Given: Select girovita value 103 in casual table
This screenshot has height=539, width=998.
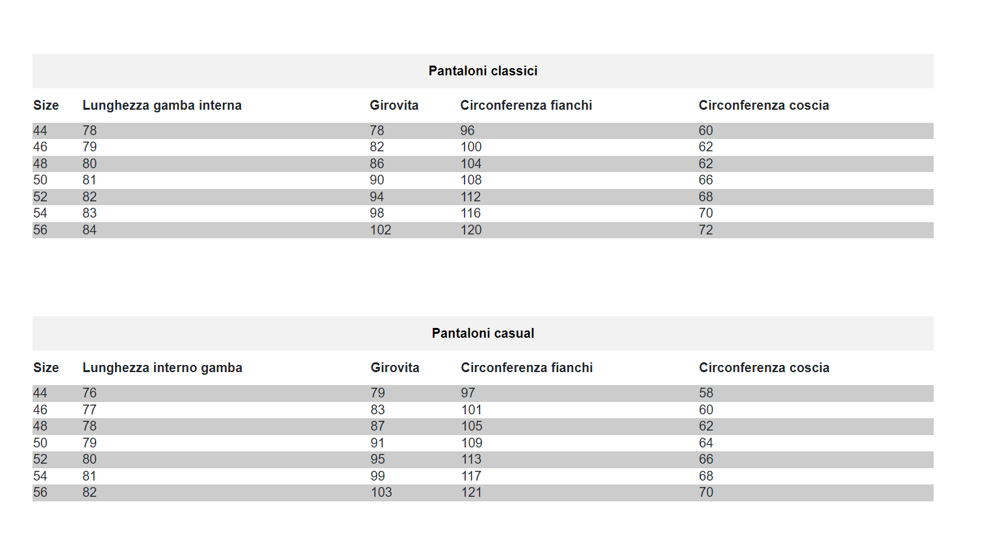Looking at the screenshot, I should [381, 492].
